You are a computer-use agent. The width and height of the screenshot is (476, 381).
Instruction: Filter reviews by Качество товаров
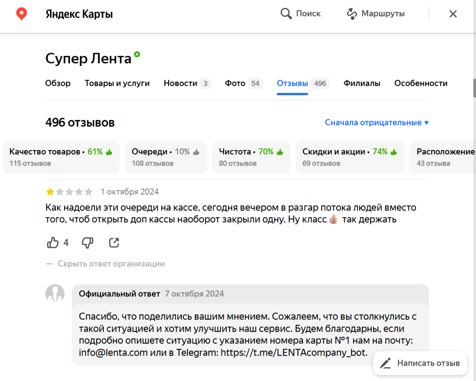click(61, 157)
